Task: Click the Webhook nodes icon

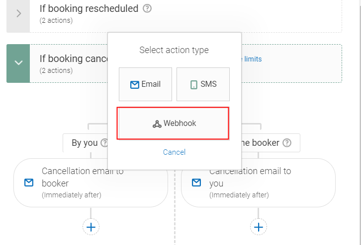Action: [157, 124]
